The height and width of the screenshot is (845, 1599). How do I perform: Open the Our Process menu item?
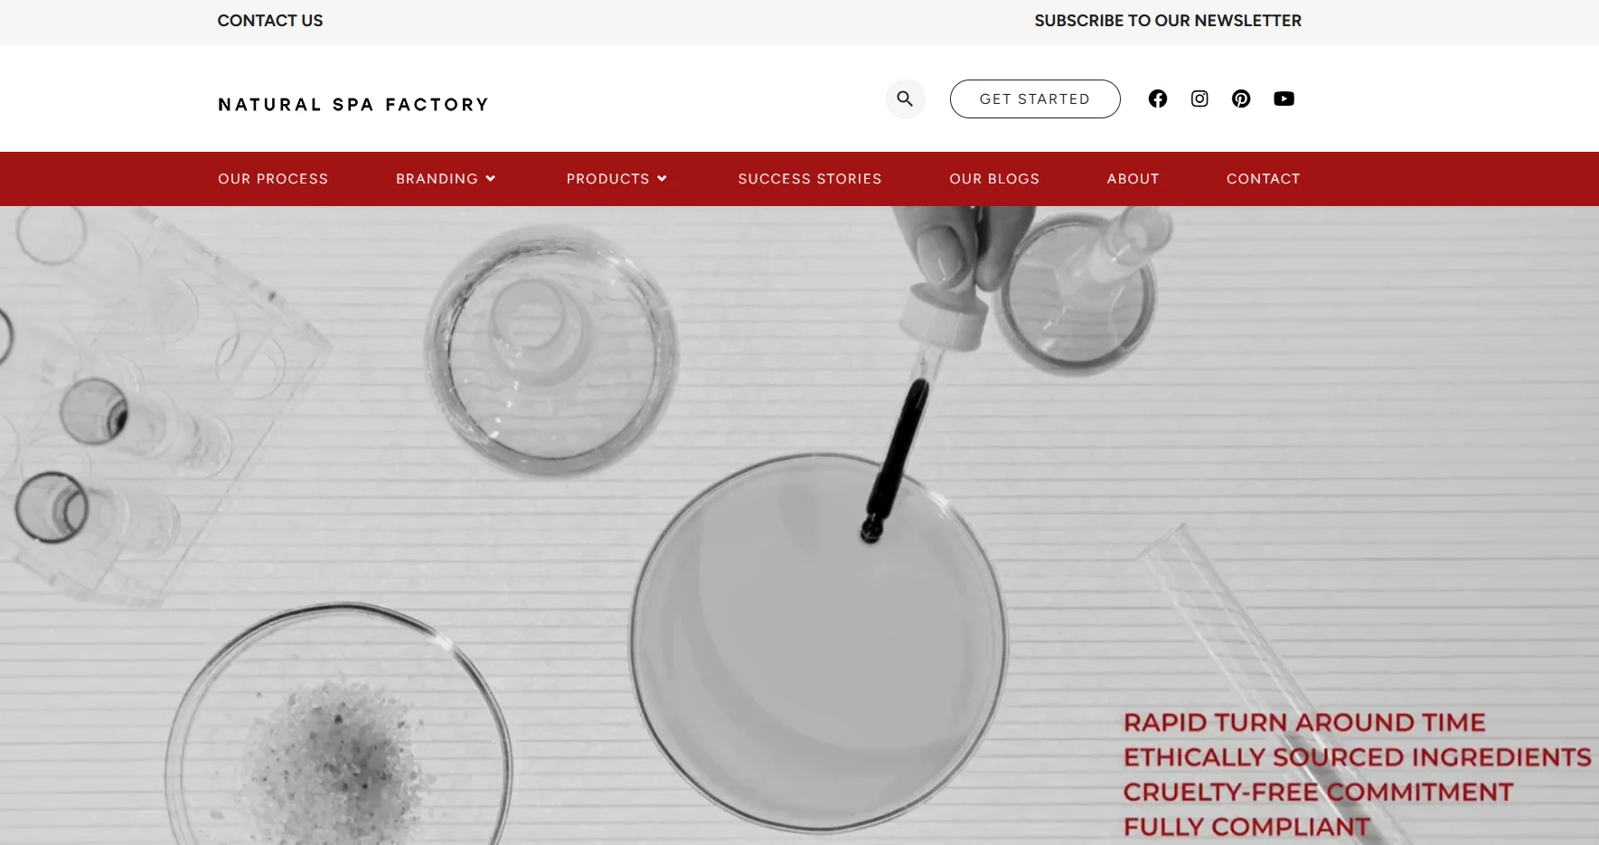273,179
